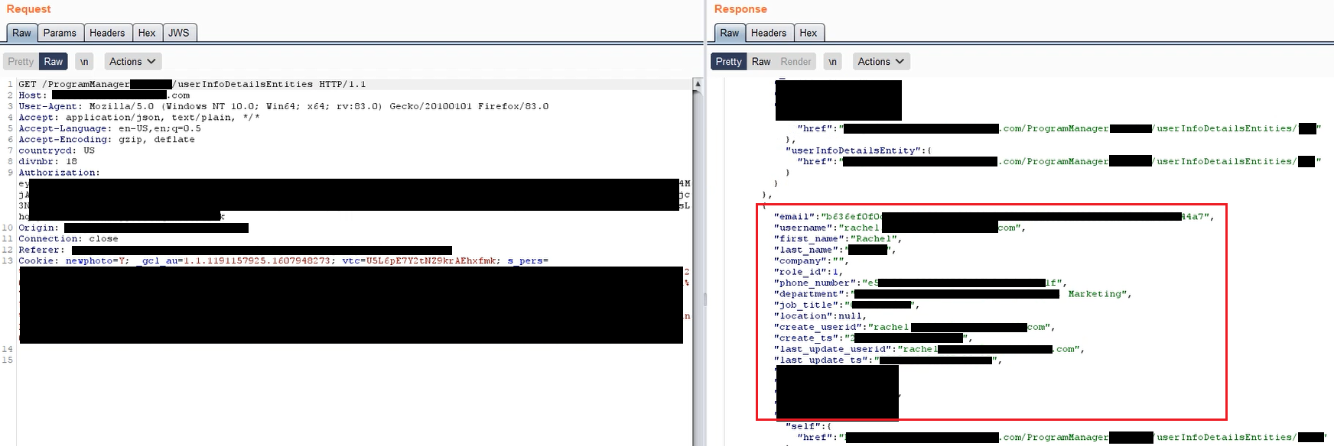Open the Request Headers tab
This screenshot has height=446, width=1334.
click(x=107, y=33)
